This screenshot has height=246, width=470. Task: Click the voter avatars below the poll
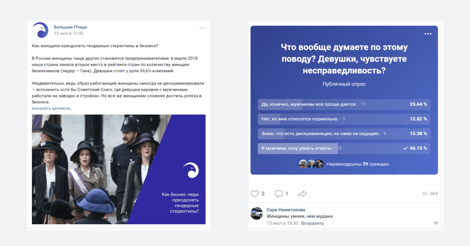coord(311,164)
